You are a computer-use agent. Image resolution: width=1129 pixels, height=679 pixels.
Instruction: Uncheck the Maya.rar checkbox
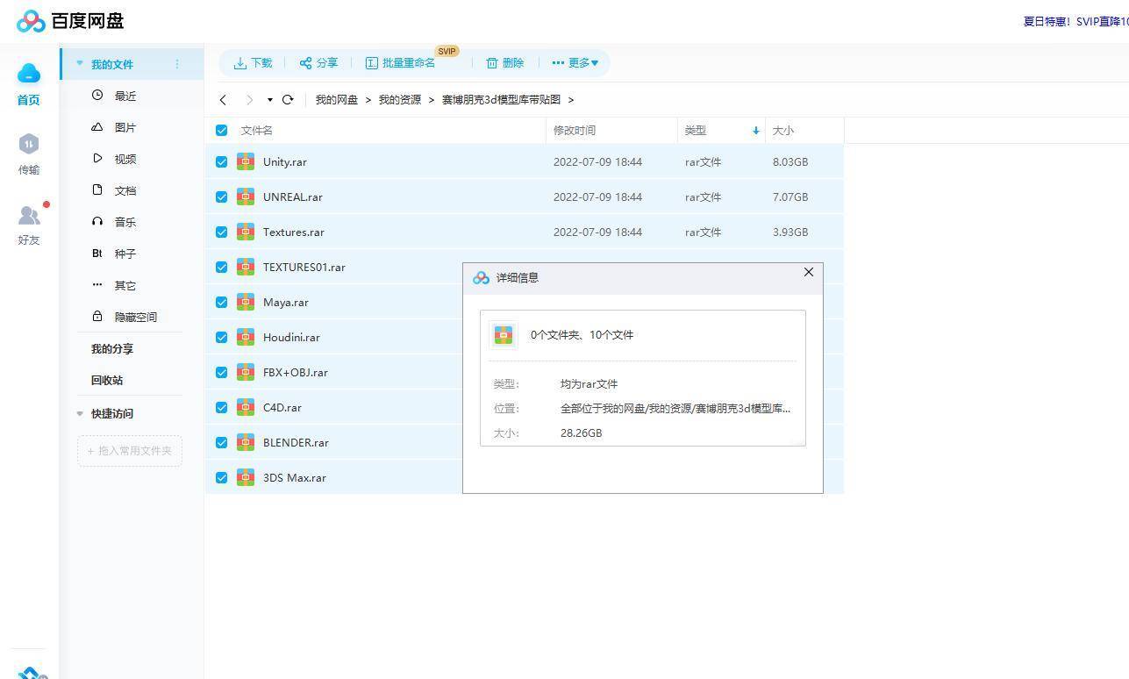[x=221, y=302]
